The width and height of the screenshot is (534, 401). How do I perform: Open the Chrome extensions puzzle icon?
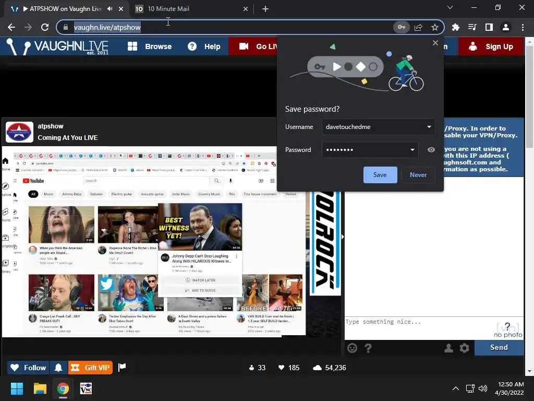(455, 27)
